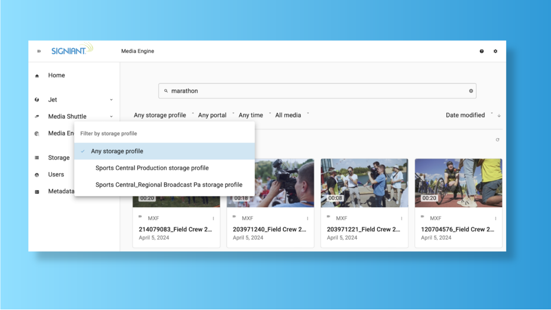Image resolution: width=551 pixels, height=310 pixels.
Task: Click the Filter by storage profile heading
Action: (108, 133)
